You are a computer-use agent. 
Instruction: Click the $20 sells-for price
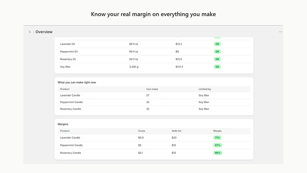174,138
